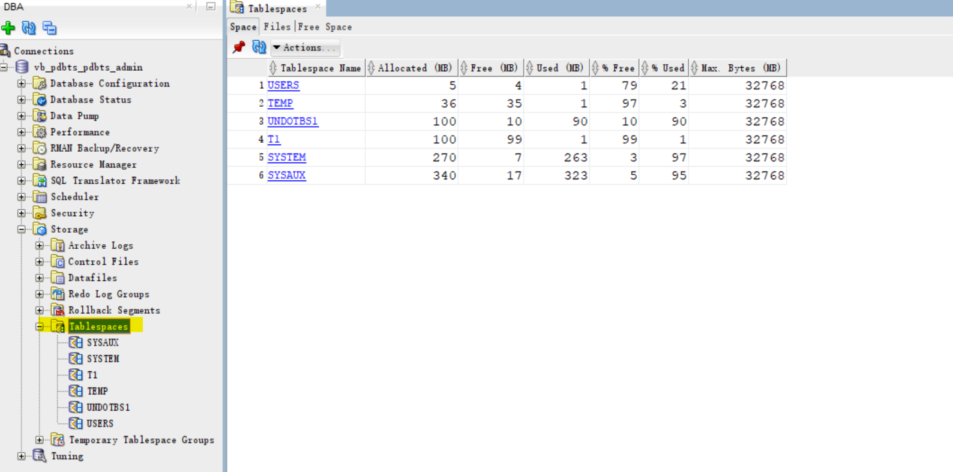953x472 pixels.
Task: Click the Temporary Tablespace Groups icon
Action: (58, 440)
